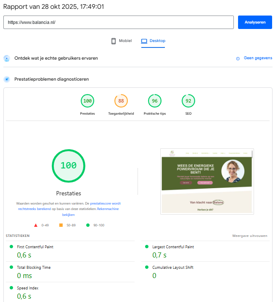Click the website screenshot thumbnail
This screenshot has height=302, width=278.
207,181
